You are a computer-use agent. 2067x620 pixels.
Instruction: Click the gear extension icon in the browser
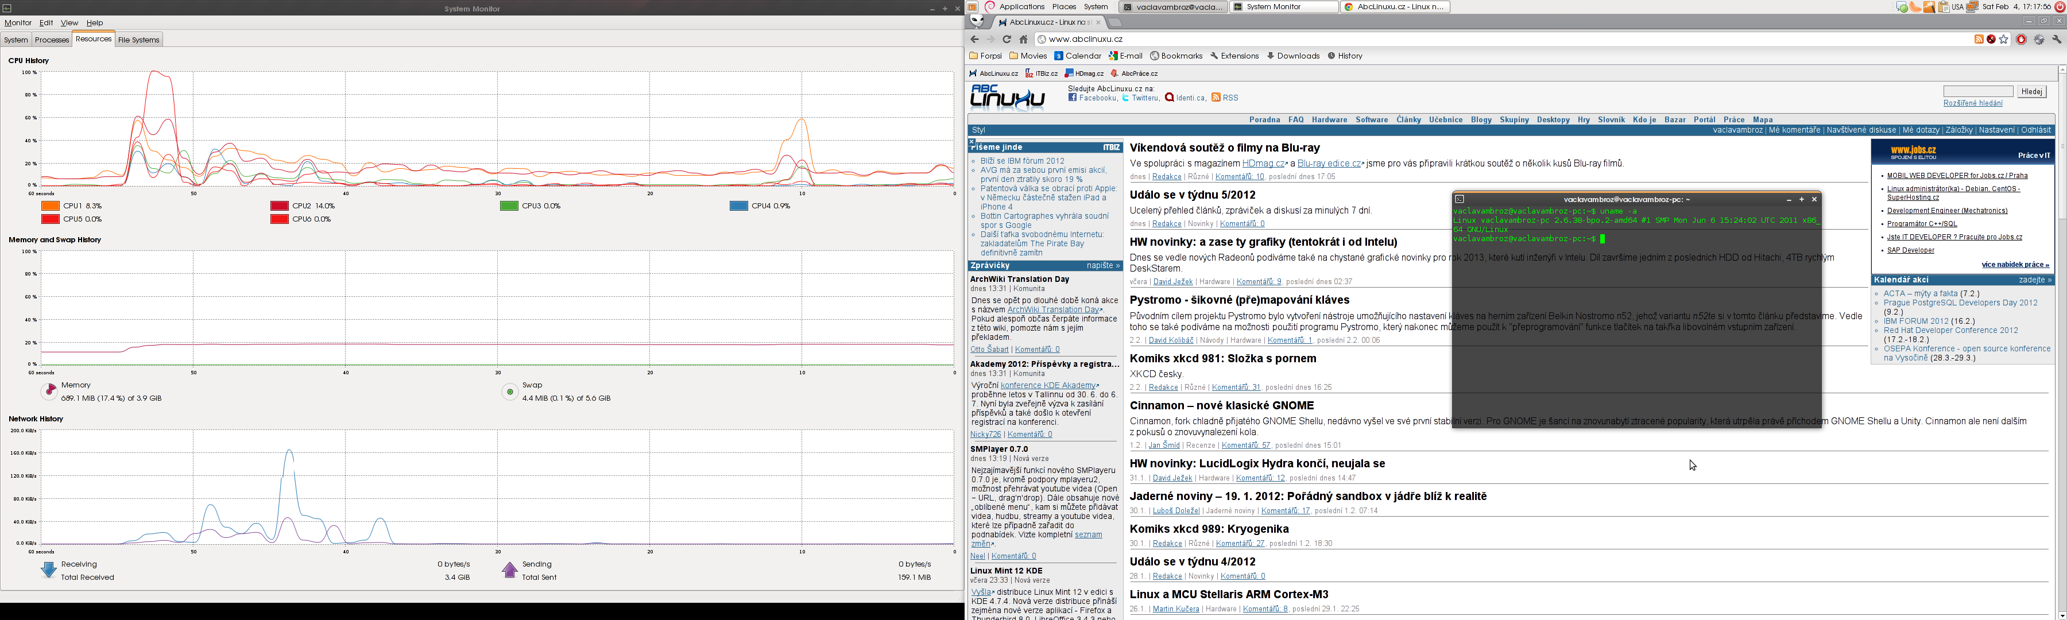click(x=2039, y=39)
